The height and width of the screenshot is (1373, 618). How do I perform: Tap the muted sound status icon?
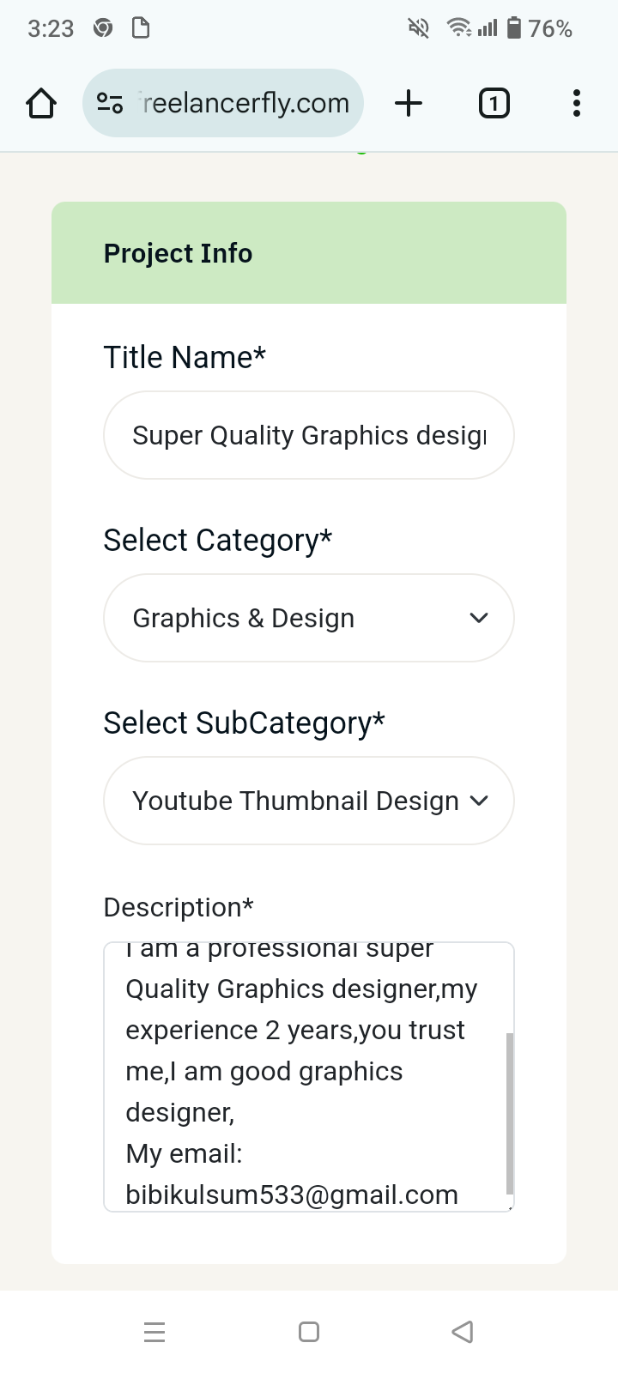(x=418, y=28)
